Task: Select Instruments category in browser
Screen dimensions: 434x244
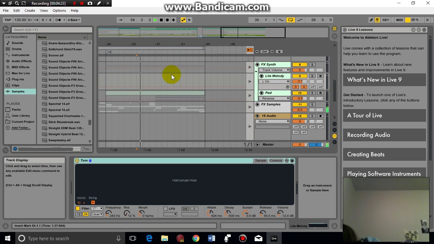Action: [x=20, y=55]
